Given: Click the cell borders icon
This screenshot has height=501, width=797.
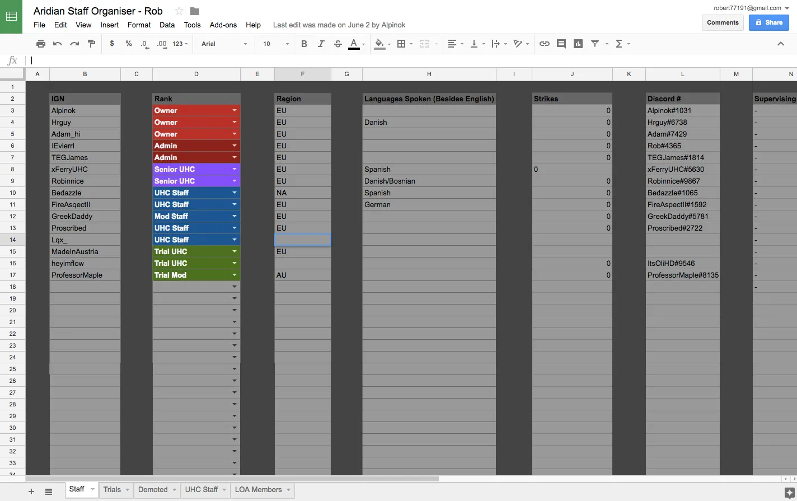Looking at the screenshot, I should click(401, 44).
